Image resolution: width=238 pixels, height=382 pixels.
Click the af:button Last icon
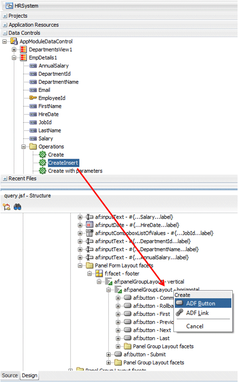point(128,338)
